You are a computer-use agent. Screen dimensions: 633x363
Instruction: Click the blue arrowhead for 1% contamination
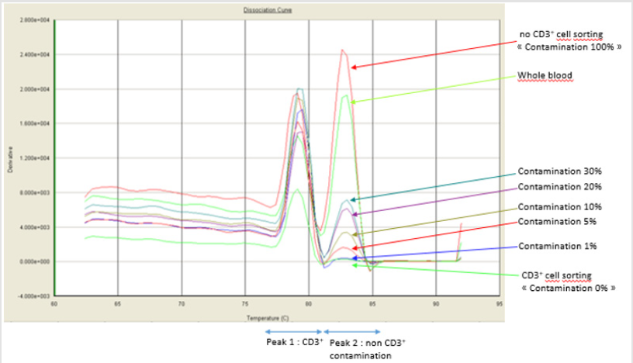click(355, 258)
